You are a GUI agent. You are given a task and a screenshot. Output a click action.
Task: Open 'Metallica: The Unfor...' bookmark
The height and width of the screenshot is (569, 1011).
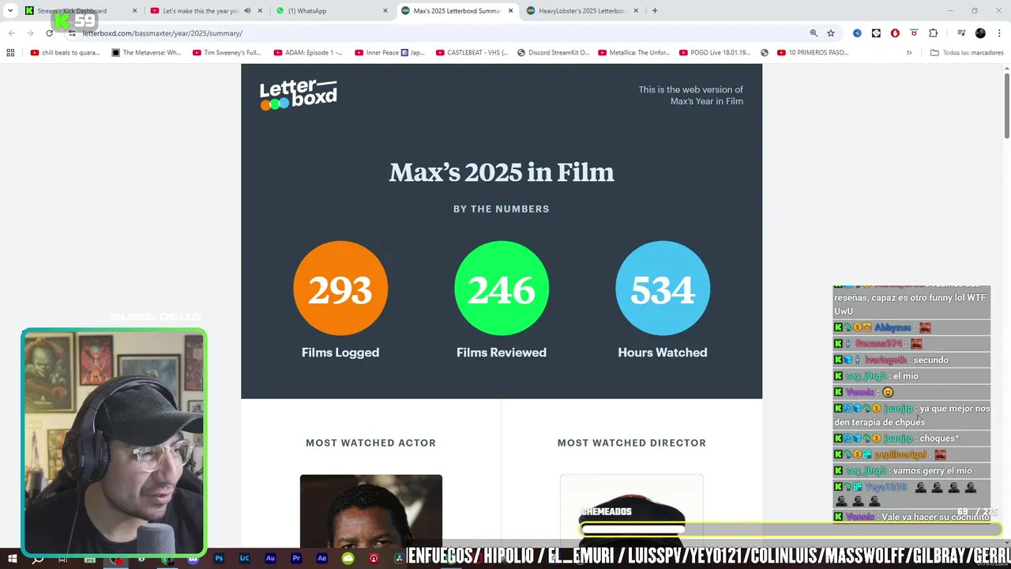633,53
